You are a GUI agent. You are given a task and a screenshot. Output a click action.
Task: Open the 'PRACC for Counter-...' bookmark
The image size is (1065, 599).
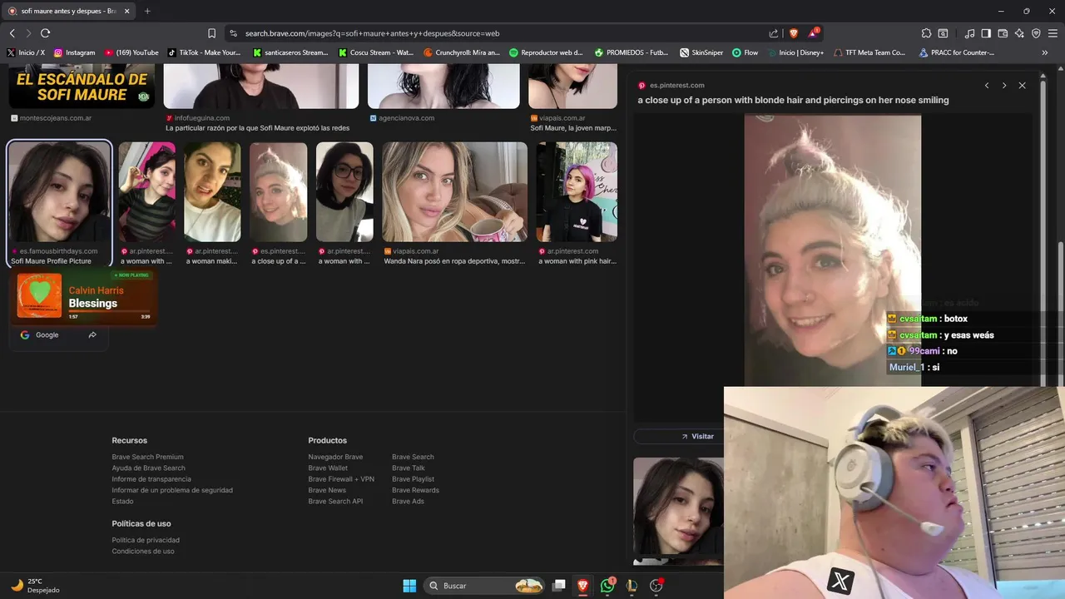pos(957,52)
